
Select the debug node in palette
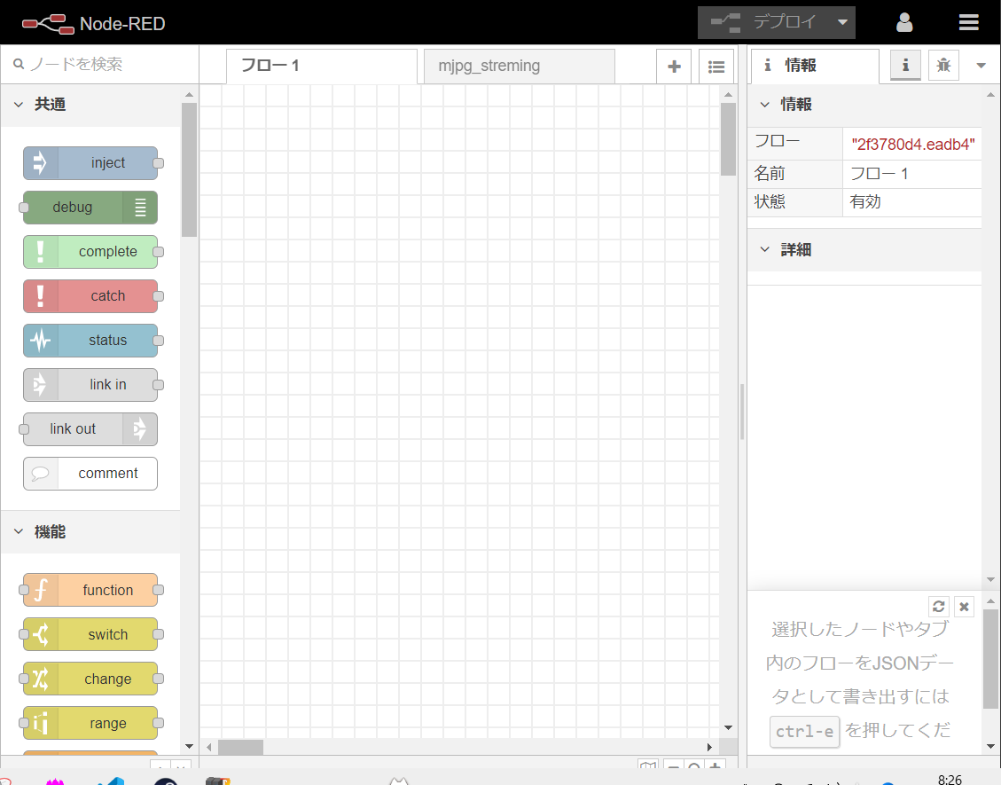click(x=90, y=208)
